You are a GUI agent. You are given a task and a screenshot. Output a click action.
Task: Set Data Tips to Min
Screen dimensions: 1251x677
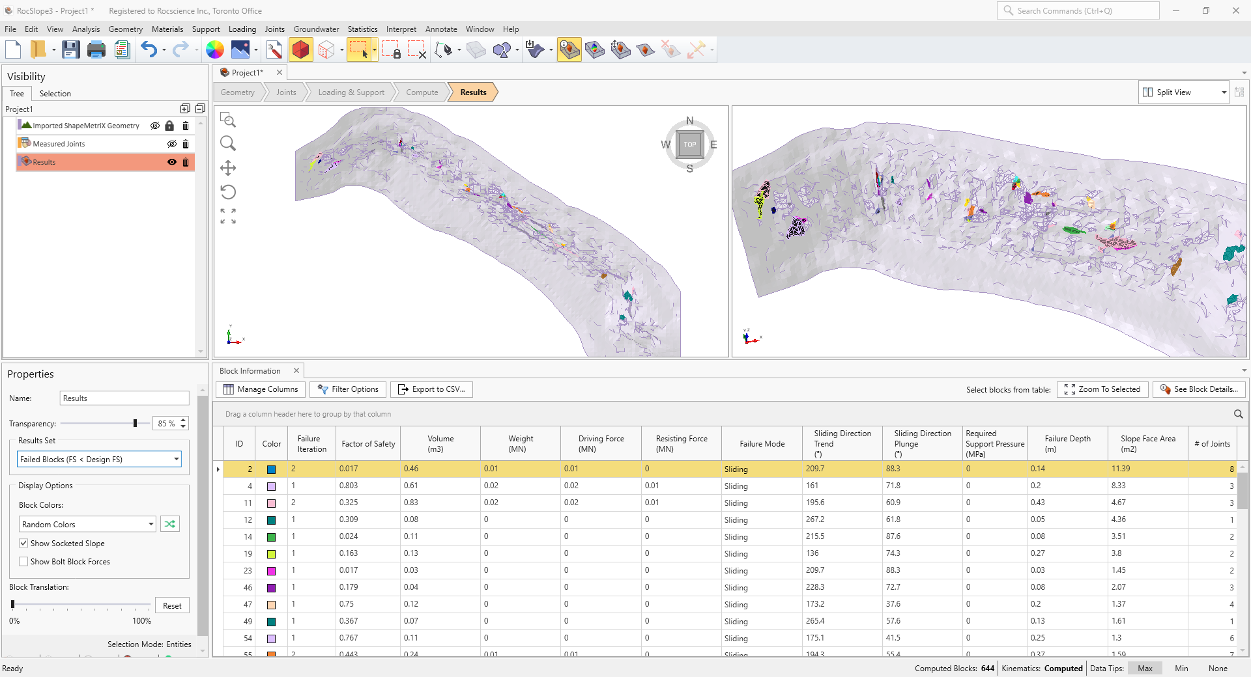pyautogui.click(x=1181, y=669)
